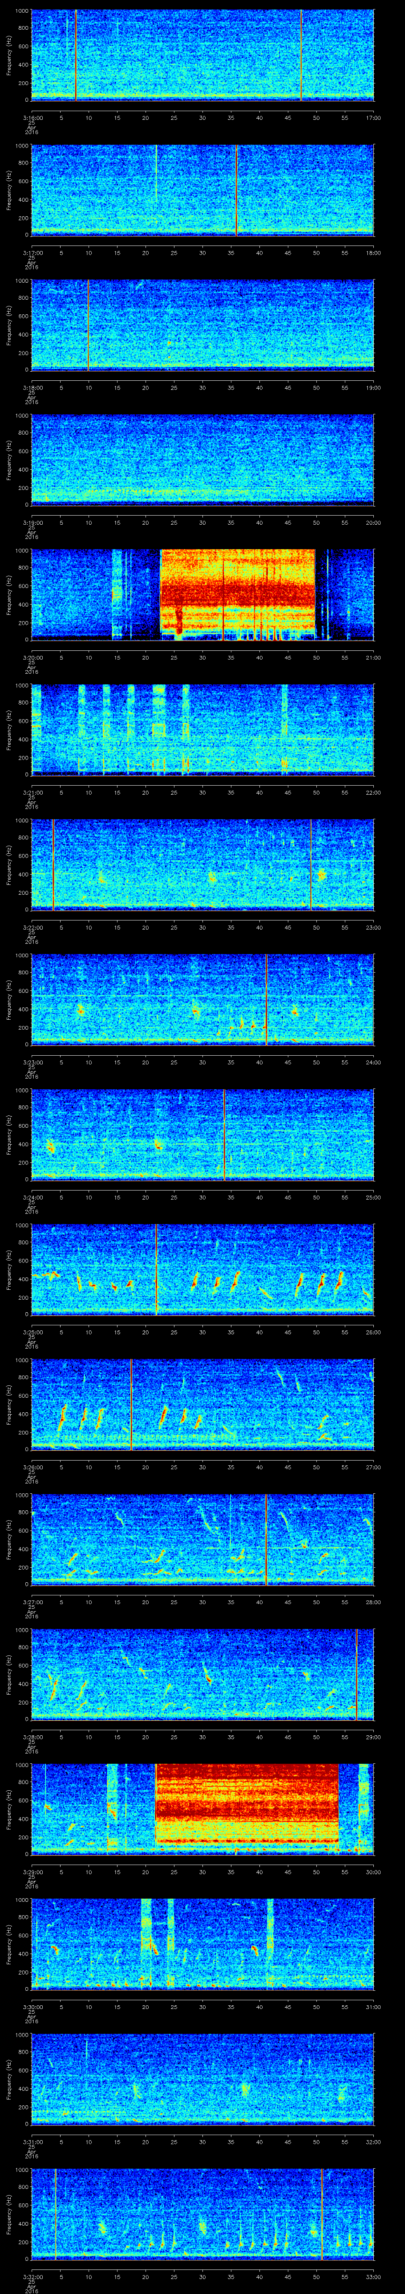Click the '3:29:00' start time label
Viewport: 405px width, 2294px height.
[32, 1872]
